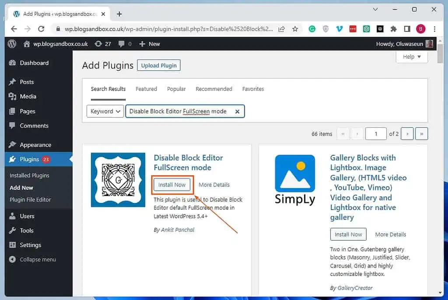Image resolution: width=448 pixels, height=300 pixels.
Task: Click the SimpLy plugin thumbnail
Action: (x=295, y=180)
